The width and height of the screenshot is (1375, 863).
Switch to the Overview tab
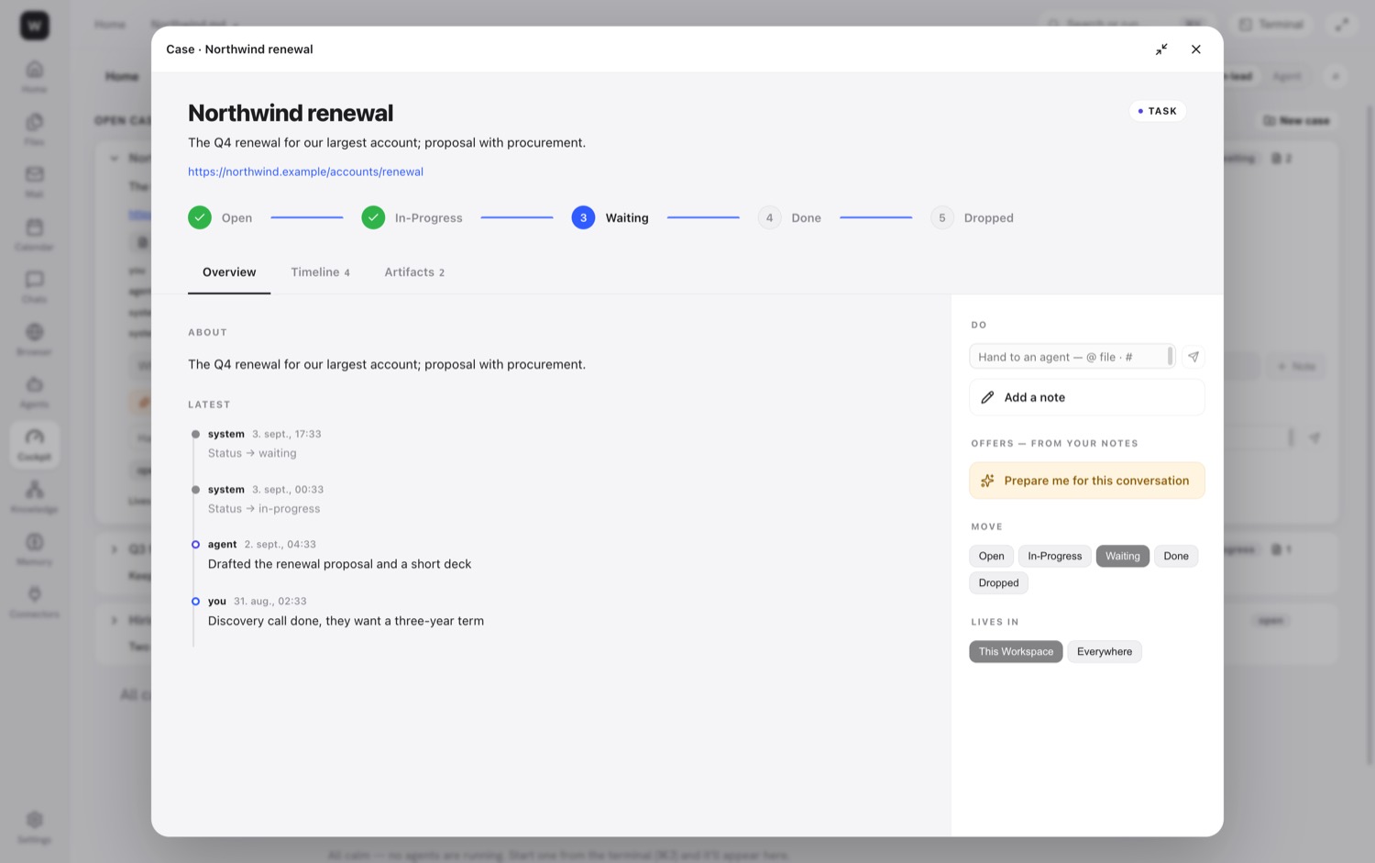[229, 272]
